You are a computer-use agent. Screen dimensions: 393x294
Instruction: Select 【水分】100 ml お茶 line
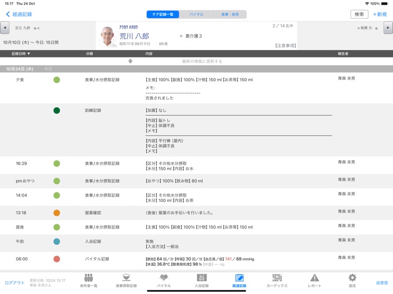(169, 200)
